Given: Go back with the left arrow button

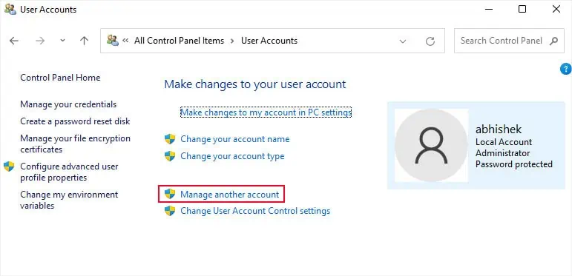Looking at the screenshot, I should [x=14, y=41].
